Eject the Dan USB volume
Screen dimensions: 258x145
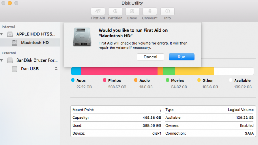coord(56,68)
